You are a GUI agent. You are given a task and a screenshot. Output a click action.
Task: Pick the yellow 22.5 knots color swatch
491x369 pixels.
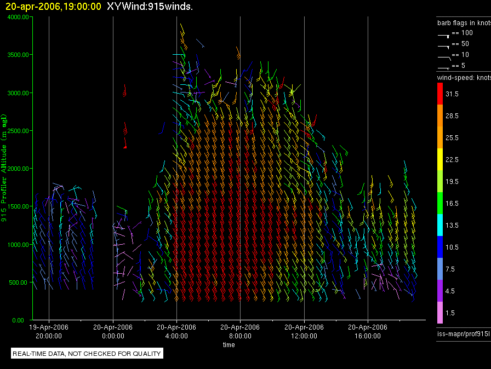[x=440, y=159]
